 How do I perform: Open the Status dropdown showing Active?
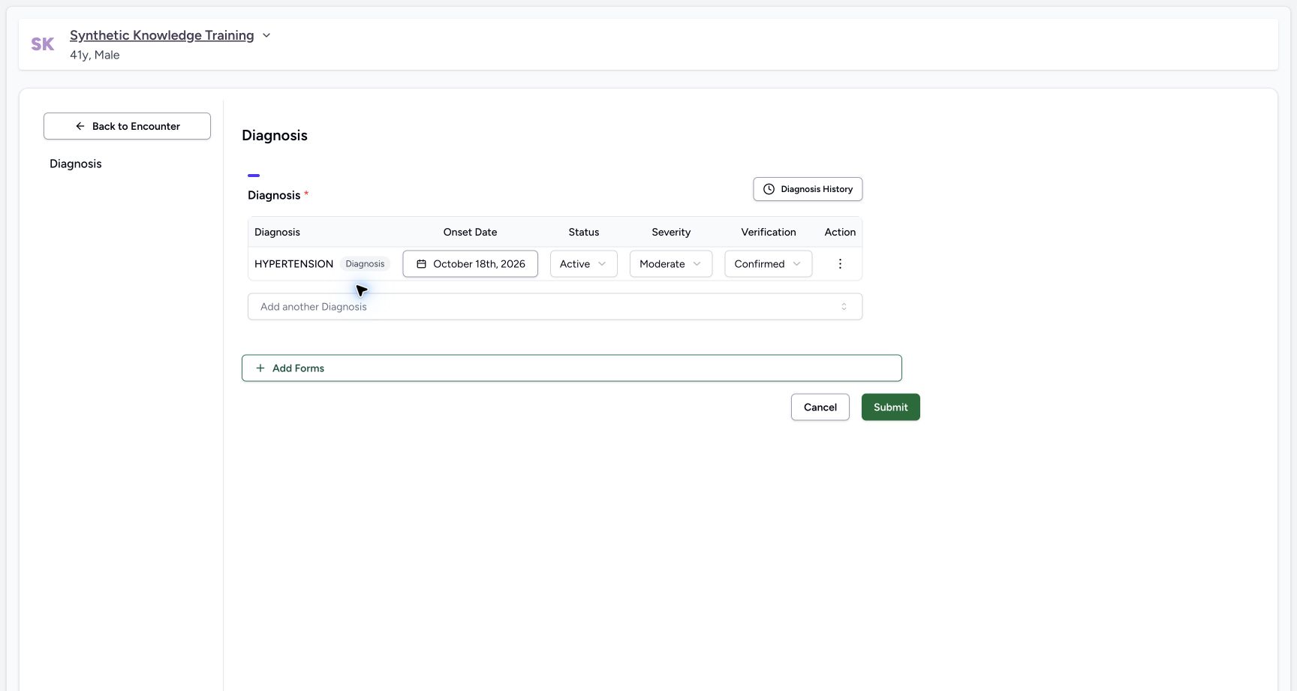coord(583,264)
